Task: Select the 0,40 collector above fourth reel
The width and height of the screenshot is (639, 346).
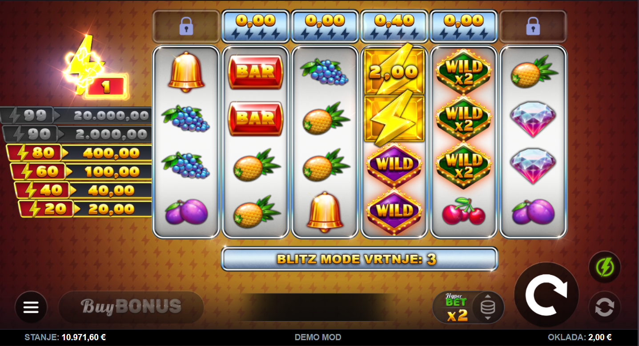Action: click(394, 26)
